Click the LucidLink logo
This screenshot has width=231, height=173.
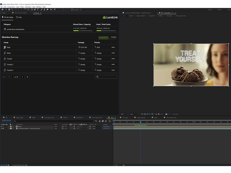(x=110, y=17)
